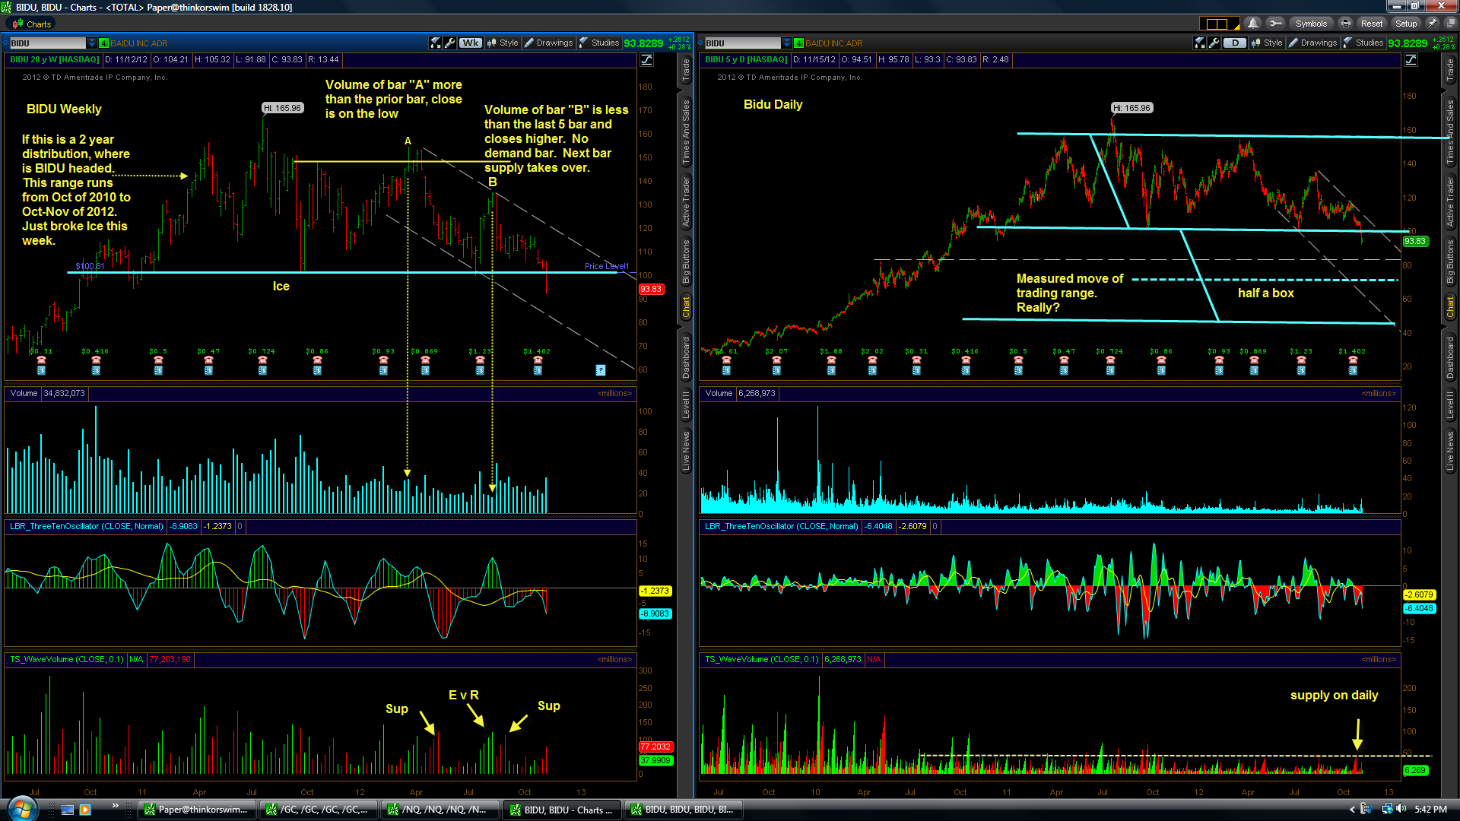Click share chart icon in daily chart

coord(1199,43)
